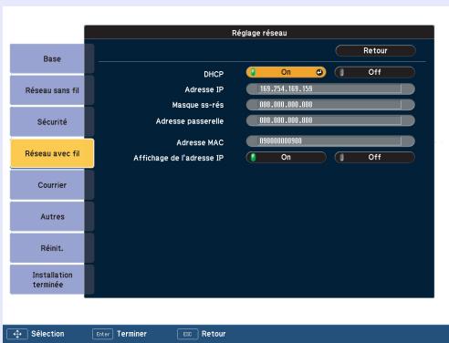Screen dimensions: 449x343
Task: Click the Sélection arrows key icon
Action: click(17, 334)
